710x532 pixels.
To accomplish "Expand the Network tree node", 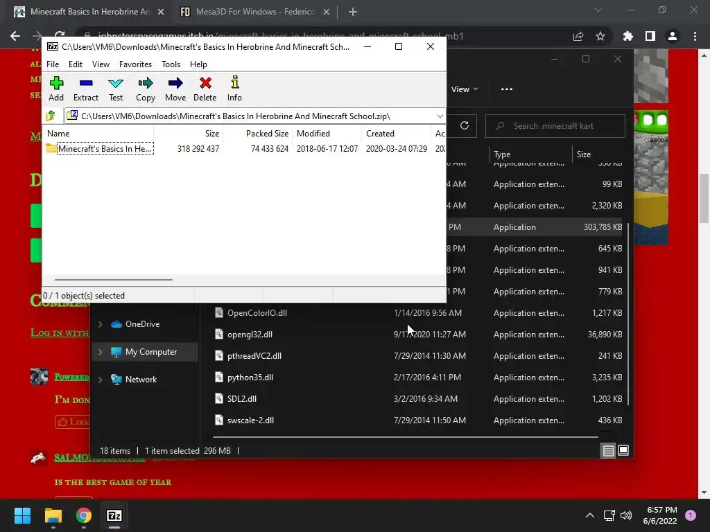I will coord(100,380).
